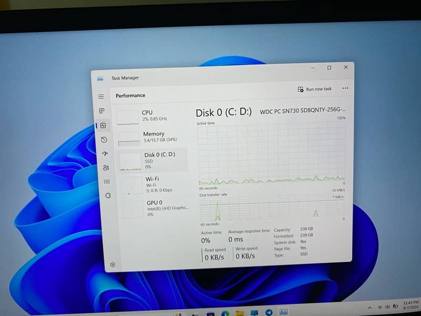Open Telegram from the taskbar
The width and height of the screenshot is (421, 316).
269,313
